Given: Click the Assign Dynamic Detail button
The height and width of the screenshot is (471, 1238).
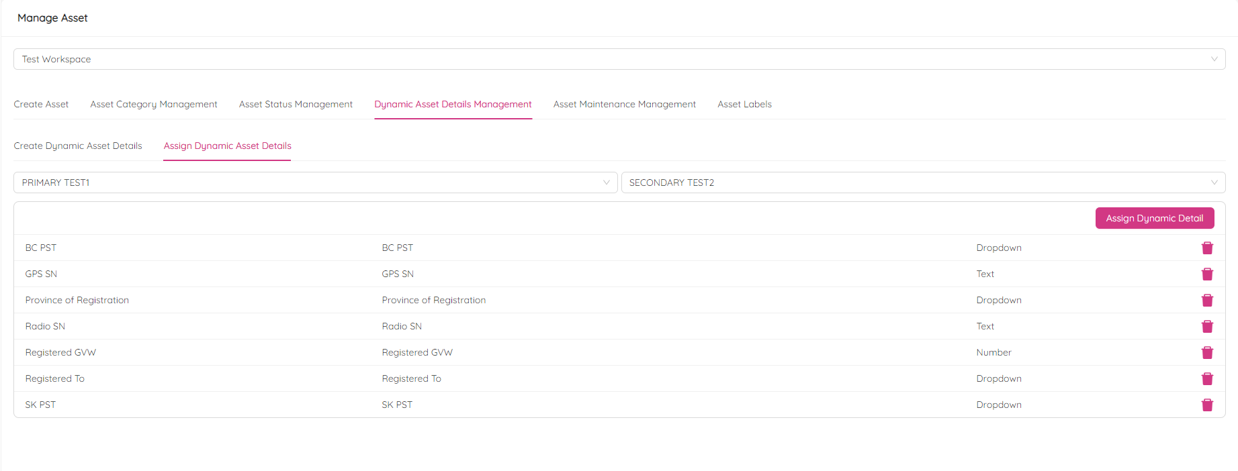Looking at the screenshot, I should click(x=1154, y=218).
